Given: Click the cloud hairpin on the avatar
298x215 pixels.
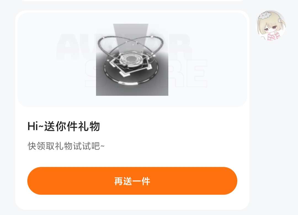Looking at the screenshot, I should tap(264, 15).
